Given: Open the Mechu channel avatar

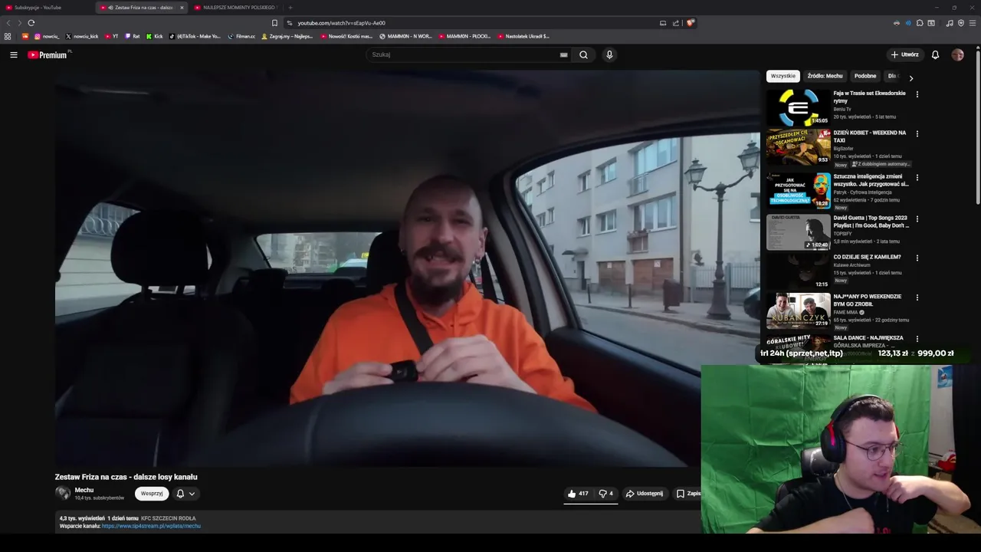Looking at the screenshot, I should click(x=63, y=494).
